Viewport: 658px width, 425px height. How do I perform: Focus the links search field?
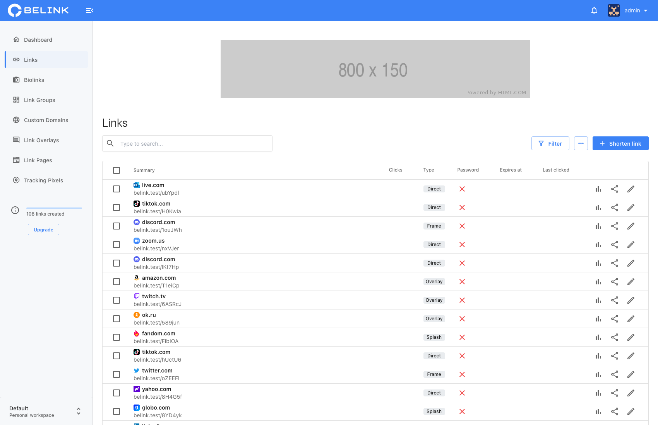pos(194,143)
